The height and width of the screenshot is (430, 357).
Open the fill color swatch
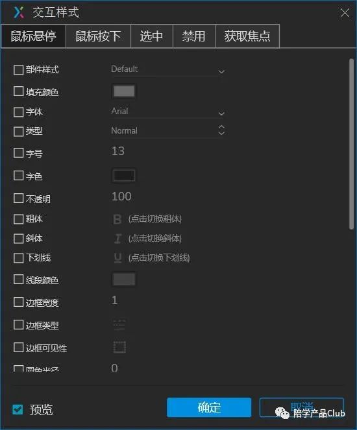[124, 91]
